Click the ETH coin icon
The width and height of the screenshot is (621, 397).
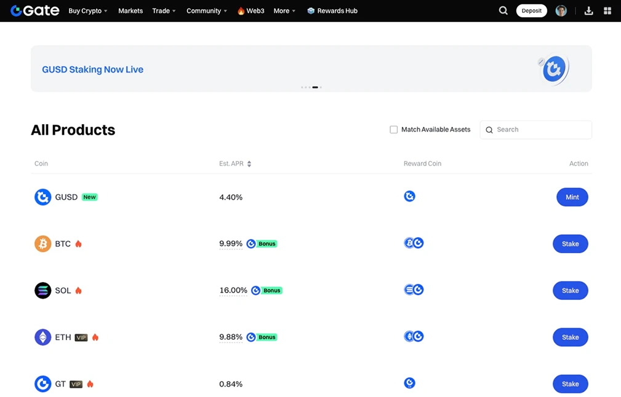[x=42, y=337]
